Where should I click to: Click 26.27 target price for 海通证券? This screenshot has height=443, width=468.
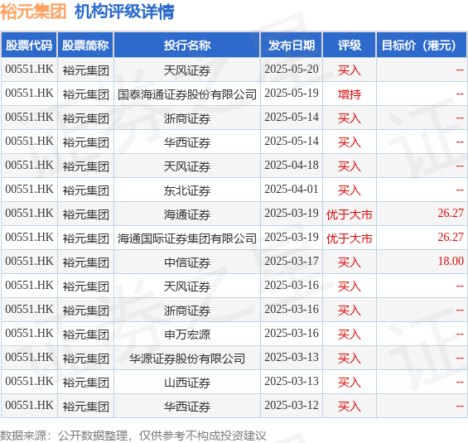[x=451, y=214]
